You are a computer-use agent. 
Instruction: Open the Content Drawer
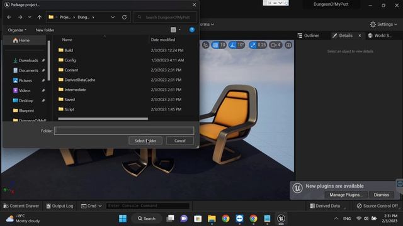(x=21, y=206)
